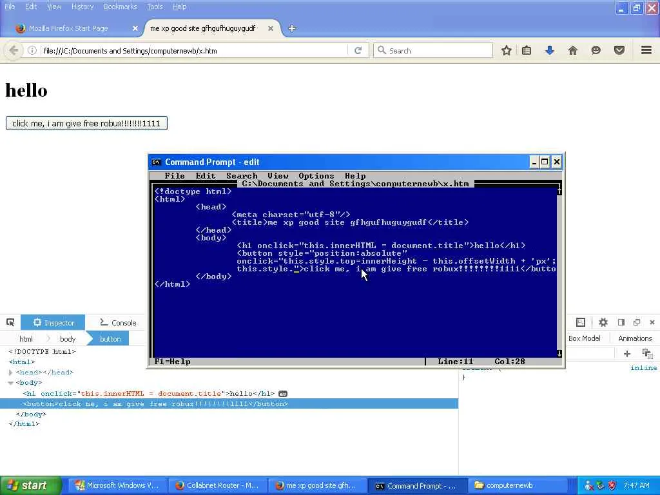
Task: Click the red security shield tray icon
Action: pos(612,486)
